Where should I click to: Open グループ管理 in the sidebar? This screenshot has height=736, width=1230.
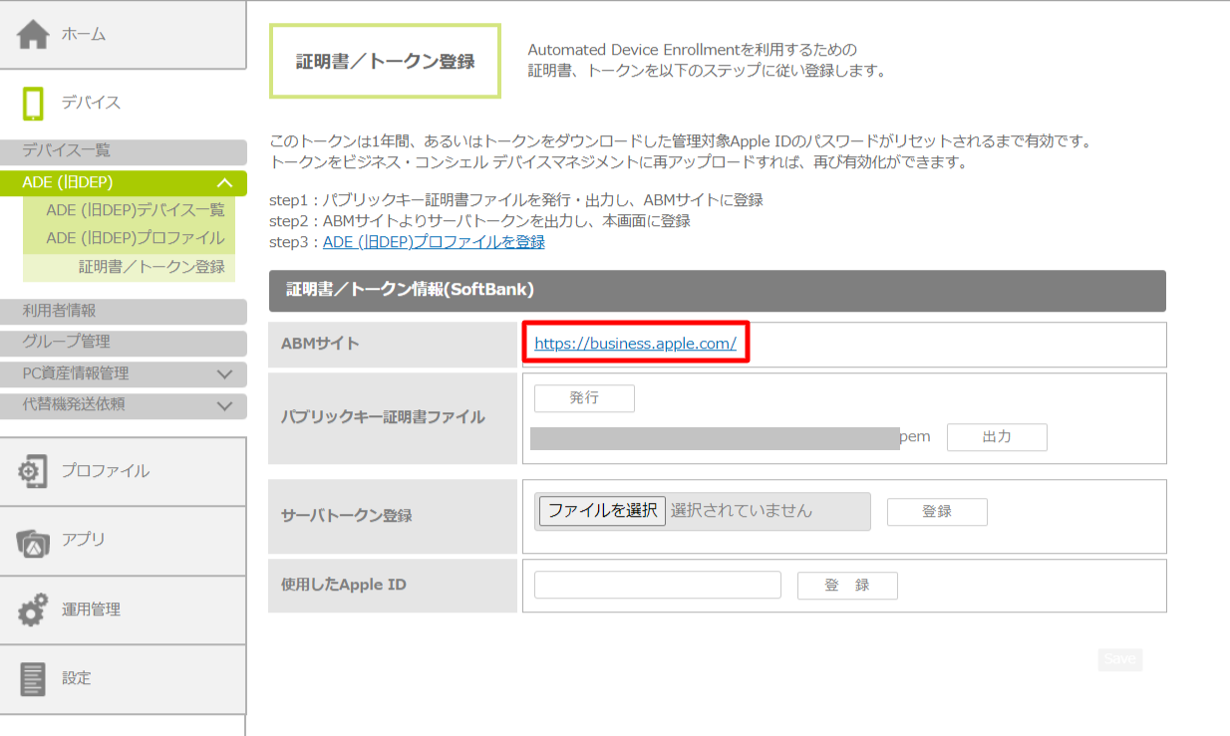[x=67, y=342]
